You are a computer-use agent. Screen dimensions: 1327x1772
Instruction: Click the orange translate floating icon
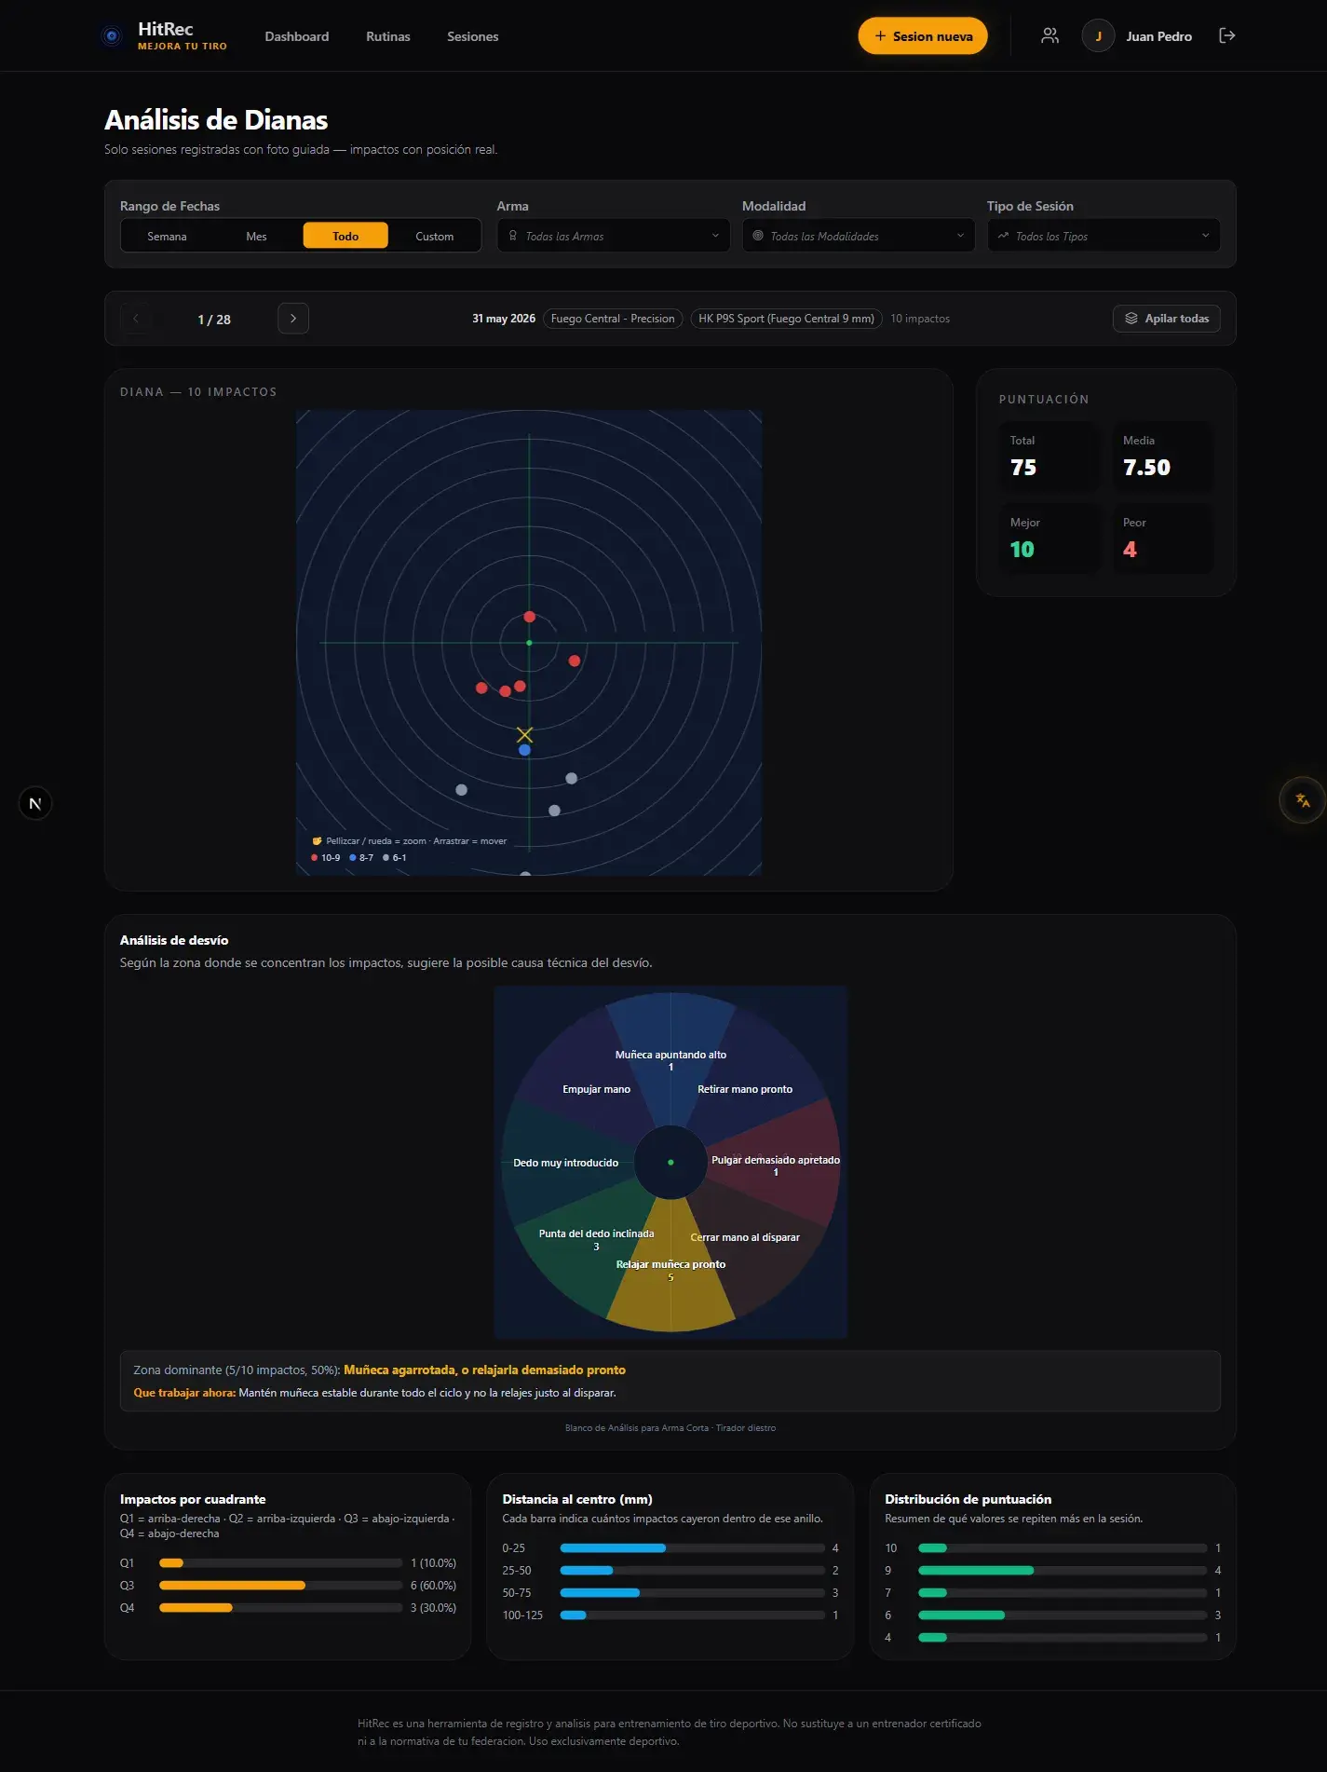(1302, 800)
